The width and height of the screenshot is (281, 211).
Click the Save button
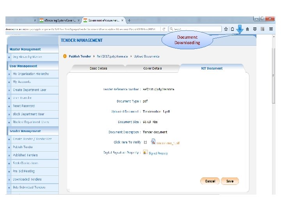point(230,181)
